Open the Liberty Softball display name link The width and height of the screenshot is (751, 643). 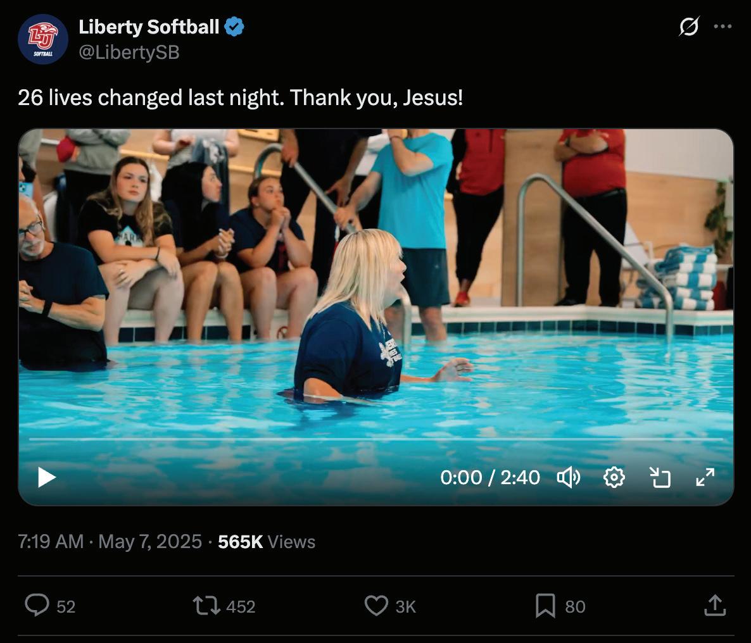coord(149,27)
